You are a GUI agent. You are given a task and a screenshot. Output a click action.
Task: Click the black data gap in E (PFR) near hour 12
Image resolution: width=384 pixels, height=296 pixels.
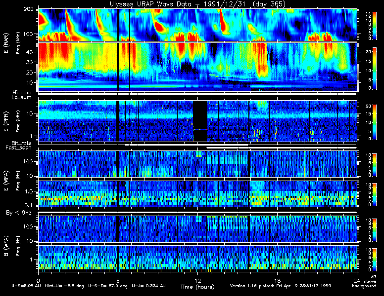point(200,121)
